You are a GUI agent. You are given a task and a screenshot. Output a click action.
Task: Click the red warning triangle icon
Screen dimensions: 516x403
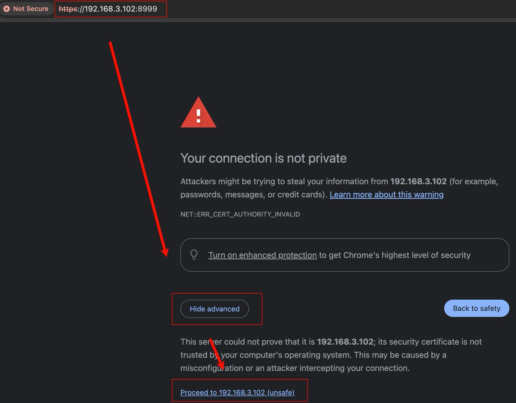[198, 113]
